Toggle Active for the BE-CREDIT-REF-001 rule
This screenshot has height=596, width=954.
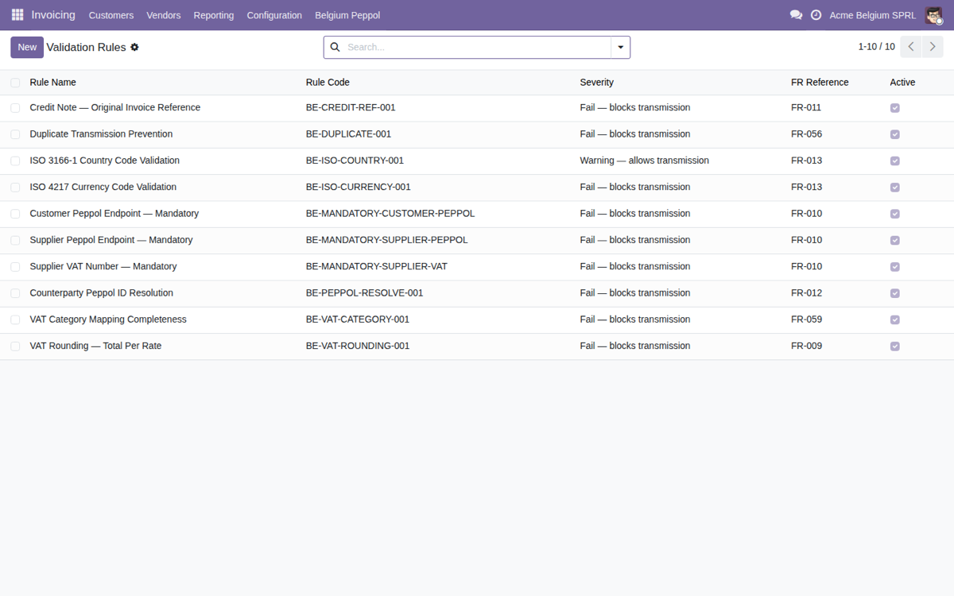[x=895, y=108]
